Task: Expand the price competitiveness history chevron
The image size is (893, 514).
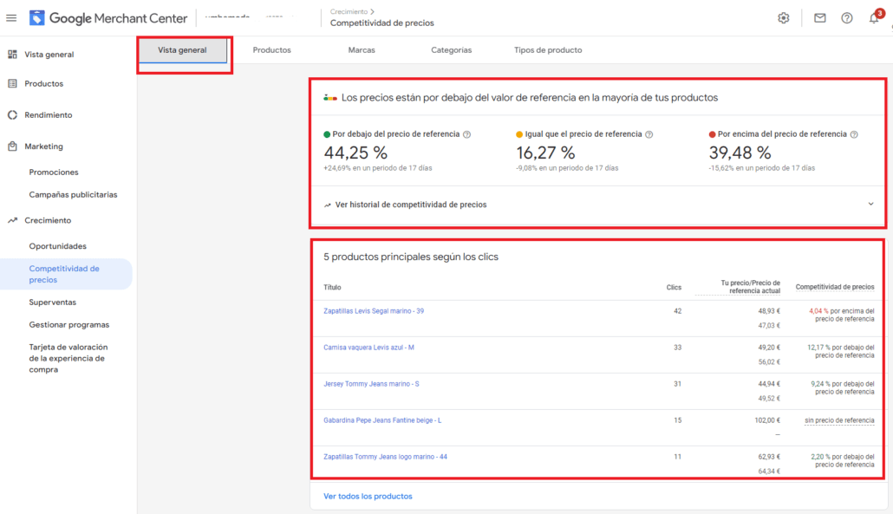Action: click(x=870, y=205)
